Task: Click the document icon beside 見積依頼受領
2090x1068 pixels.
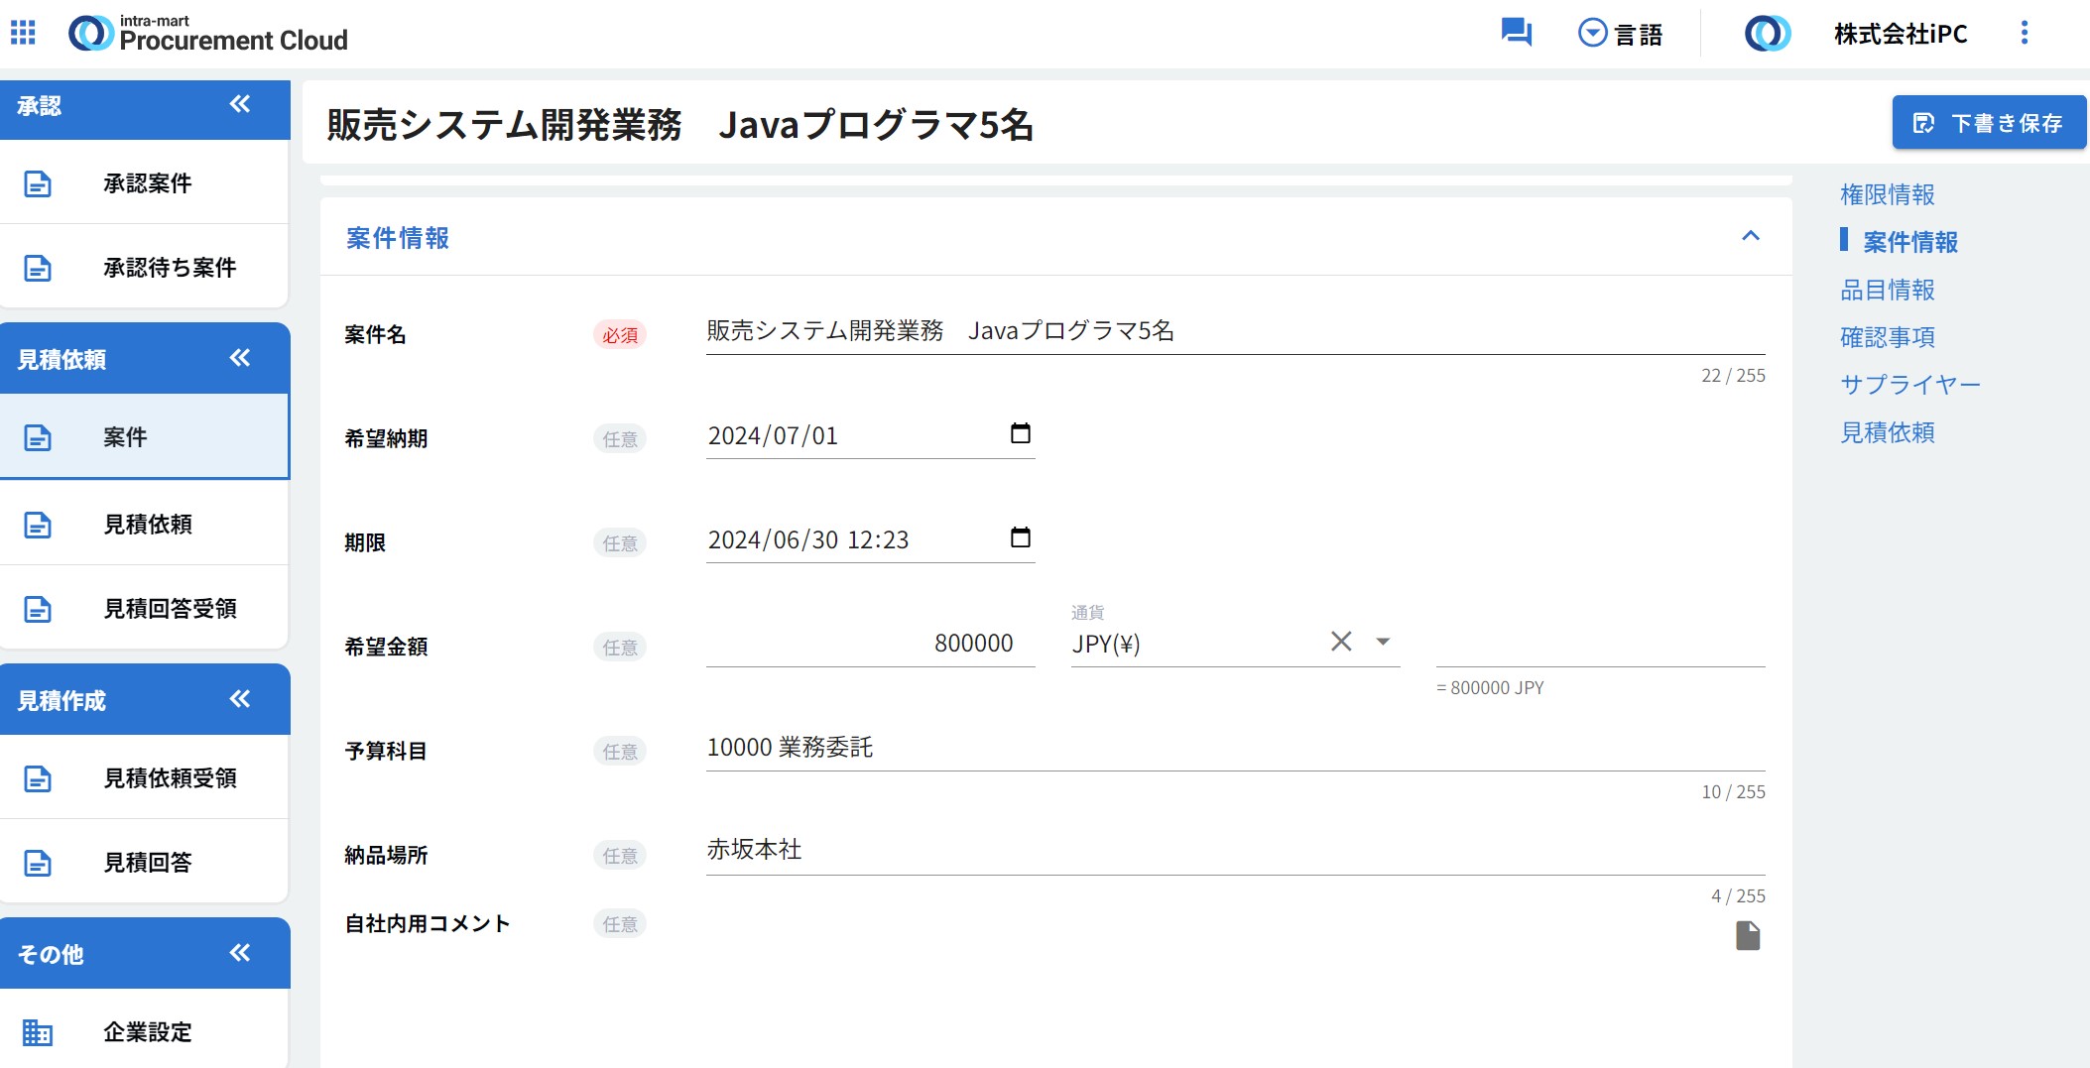Action: (38, 778)
